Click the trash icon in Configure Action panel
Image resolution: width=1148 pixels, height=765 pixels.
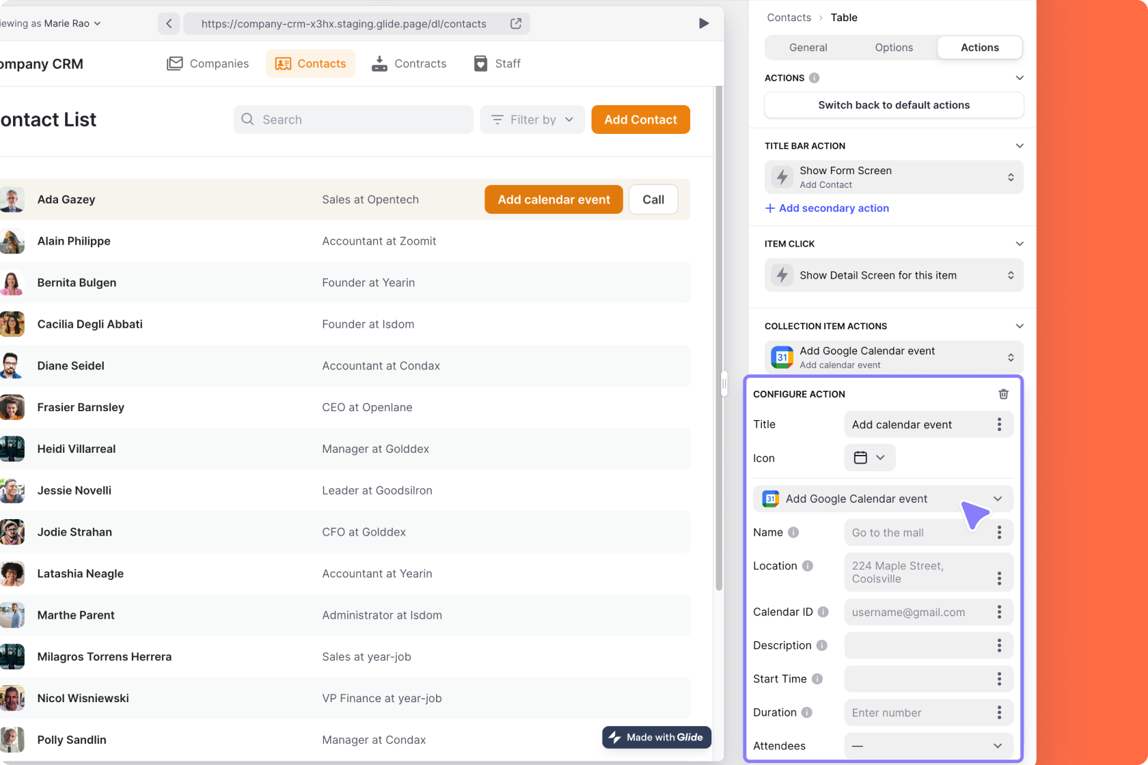click(x=1003, y=394)
